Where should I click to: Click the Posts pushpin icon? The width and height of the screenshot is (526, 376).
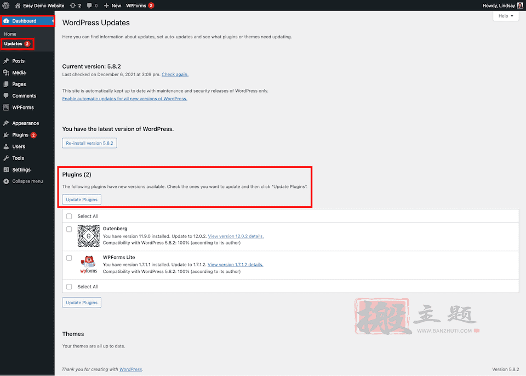coord(6,61)
